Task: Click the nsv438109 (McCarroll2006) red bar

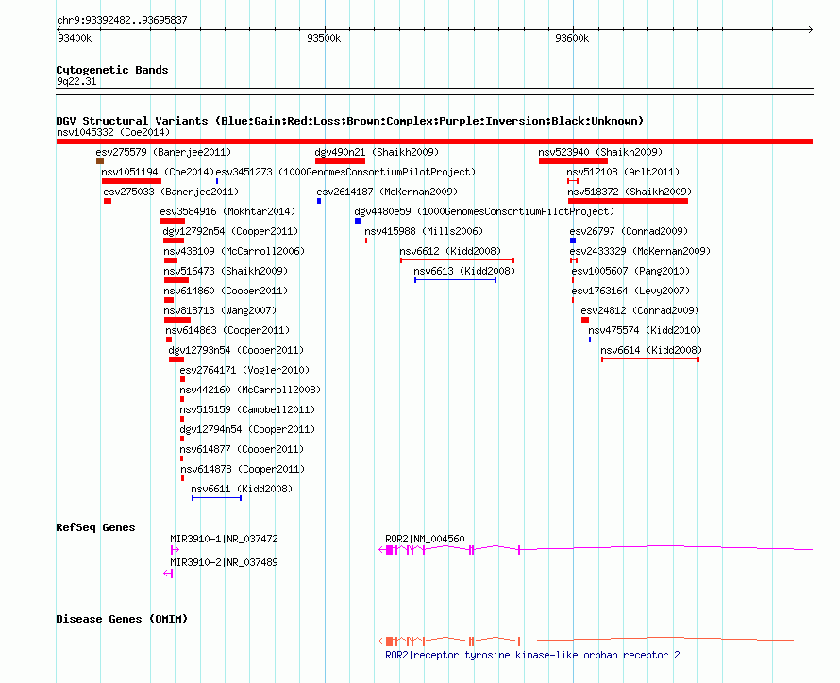Action: coord(171,260)
